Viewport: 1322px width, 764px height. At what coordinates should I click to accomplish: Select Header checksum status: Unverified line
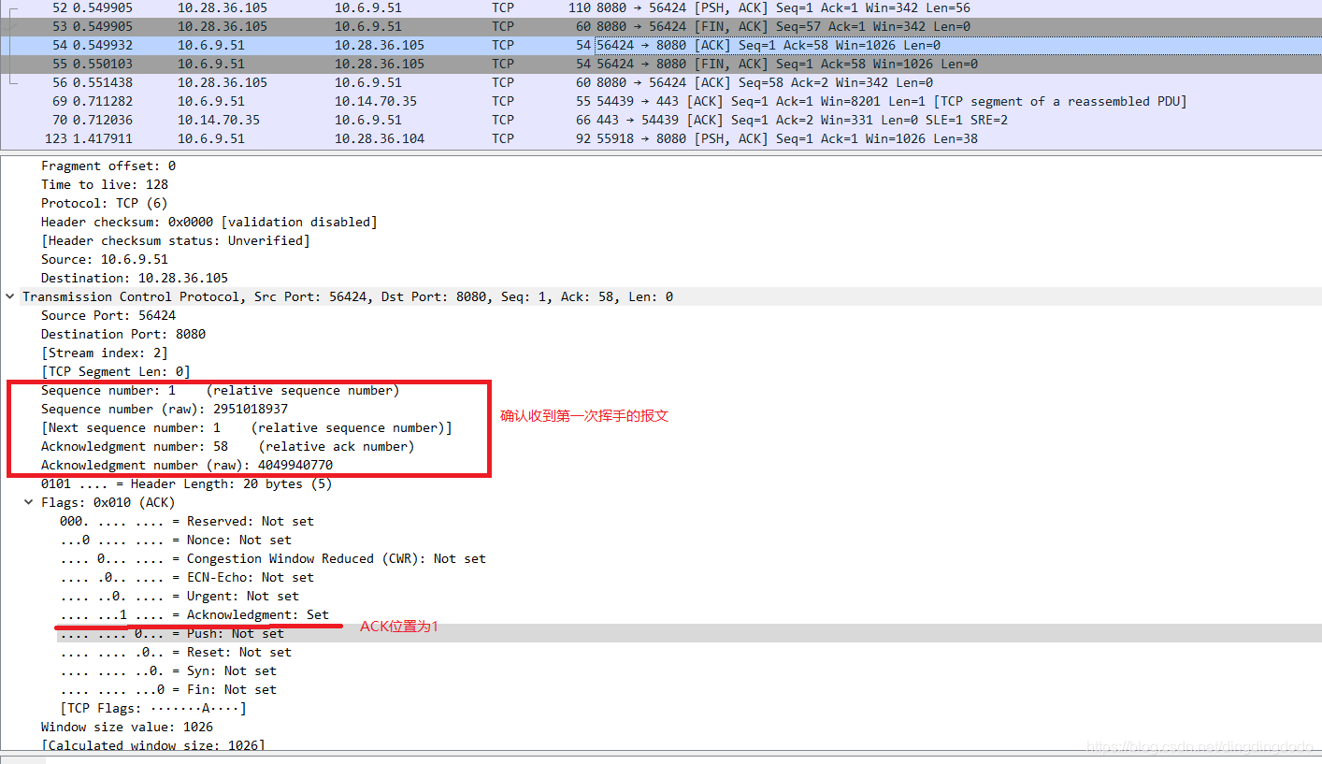(176, 240)
